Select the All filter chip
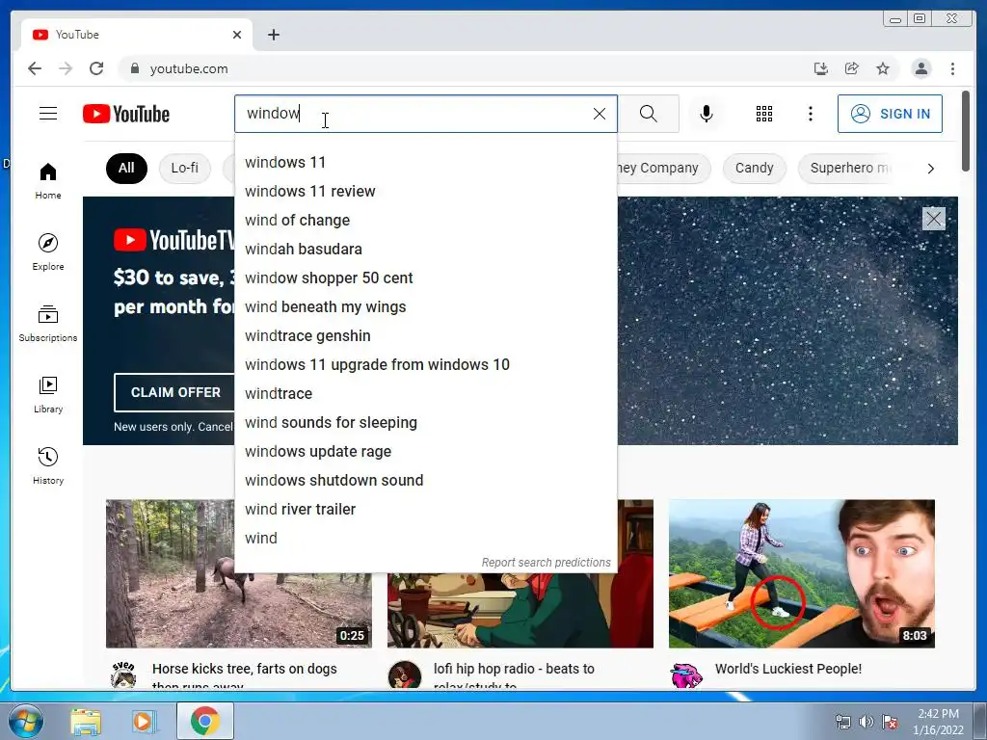The width and height of the screenshot is (987, 740). (x=126, y=168)
